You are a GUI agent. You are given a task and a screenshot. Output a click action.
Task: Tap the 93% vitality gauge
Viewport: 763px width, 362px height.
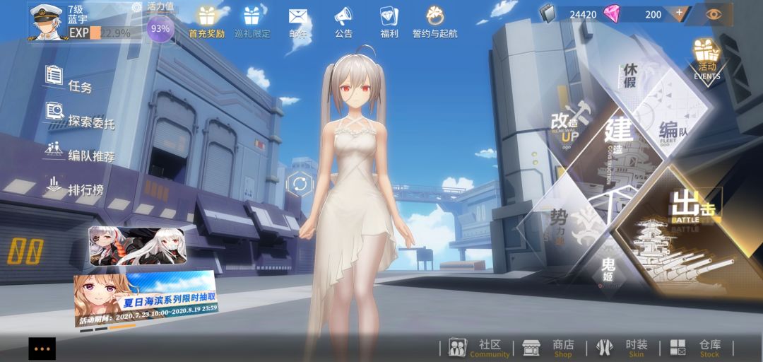[x=160, y=28]
